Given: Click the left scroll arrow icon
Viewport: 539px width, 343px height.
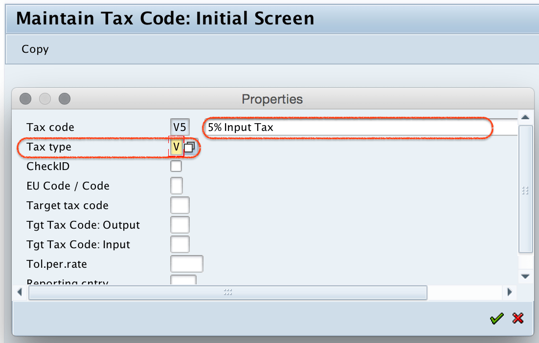Looking at the screenshot, I should (x=20, y=293).
